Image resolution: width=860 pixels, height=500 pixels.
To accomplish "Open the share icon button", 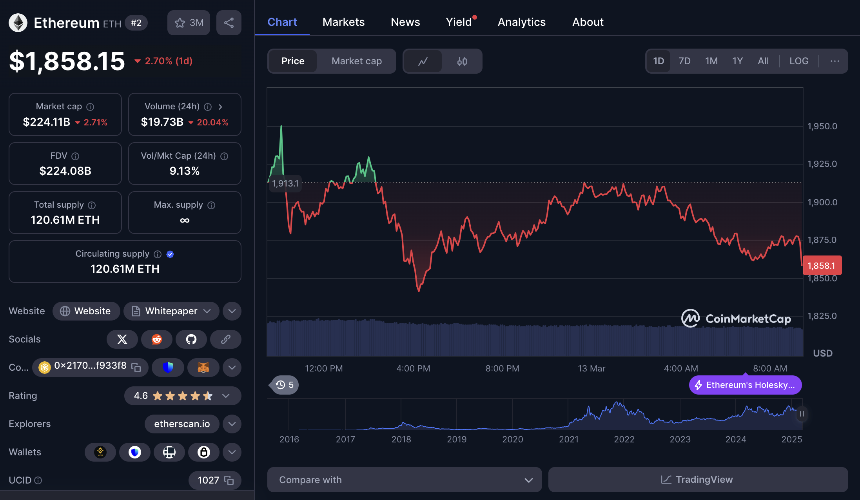I will (x=229, y=23).
